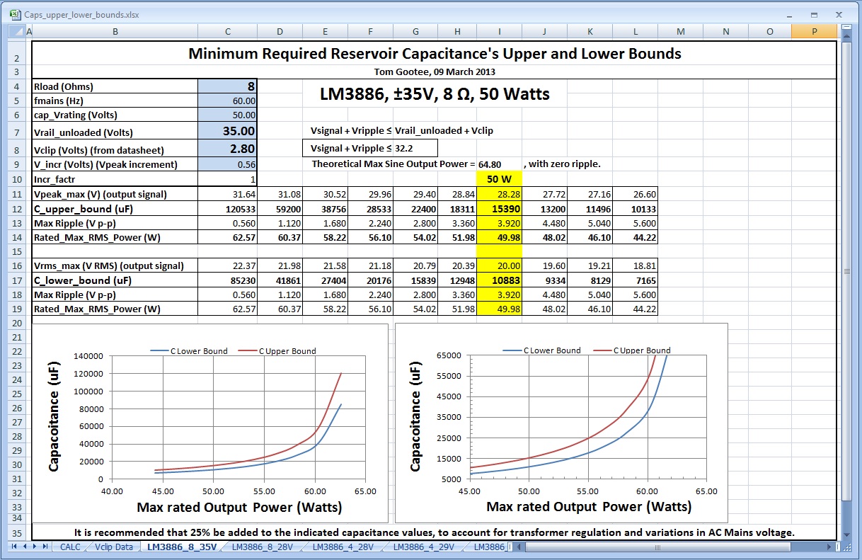Click the 25% recommendation note in row 35
This screenshot has height=560, width=862.
pos(435,532)
